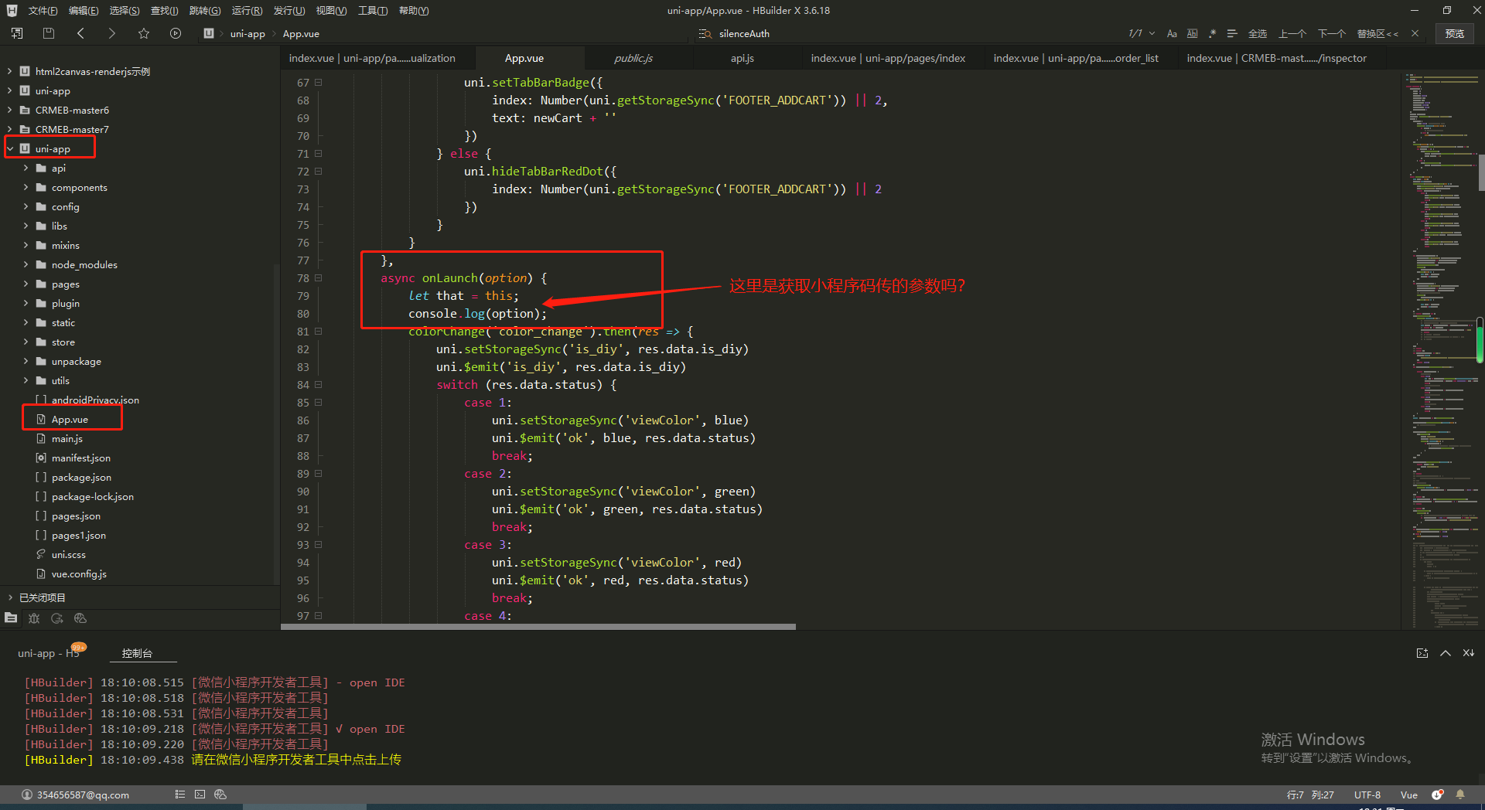Fold switch block at line 84
Viewport: 1485px width, 810px height.
pyautogui.click(x=318, y=384)
